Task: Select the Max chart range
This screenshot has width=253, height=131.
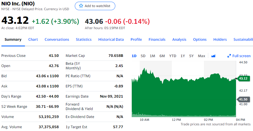Action: 201,56
